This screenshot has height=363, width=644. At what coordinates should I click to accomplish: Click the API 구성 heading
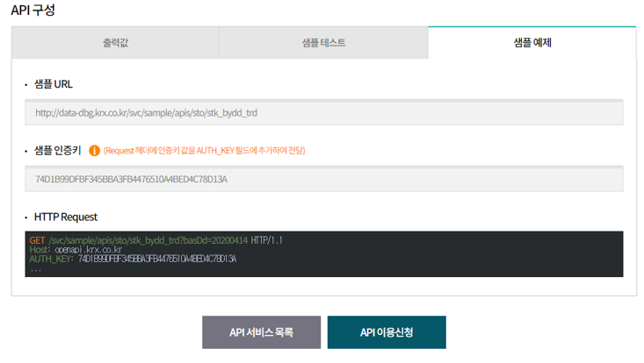(x=33, y=10)
